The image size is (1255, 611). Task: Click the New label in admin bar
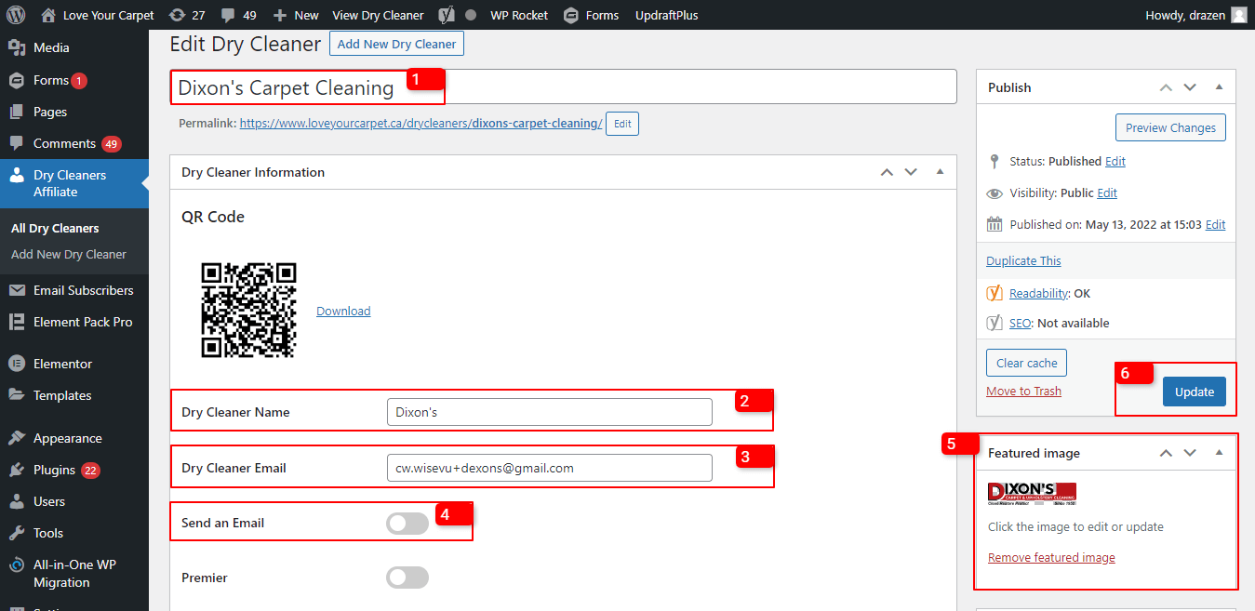click(x=306, y=15)
